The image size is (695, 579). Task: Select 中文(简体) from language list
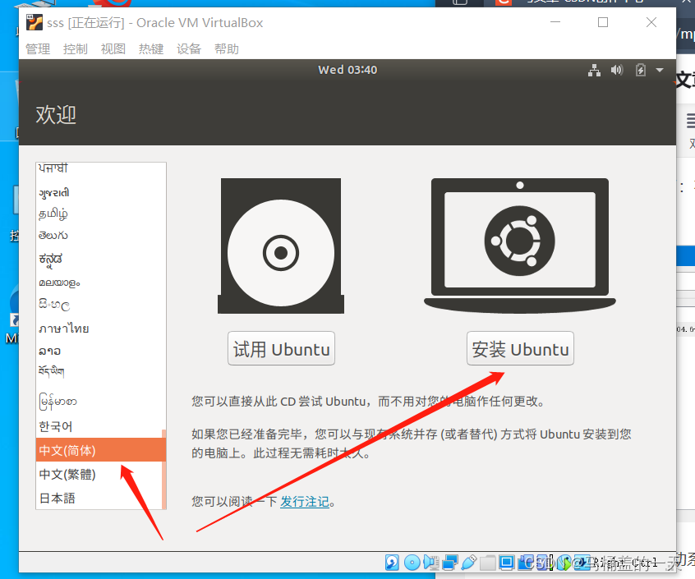[76, 450]
